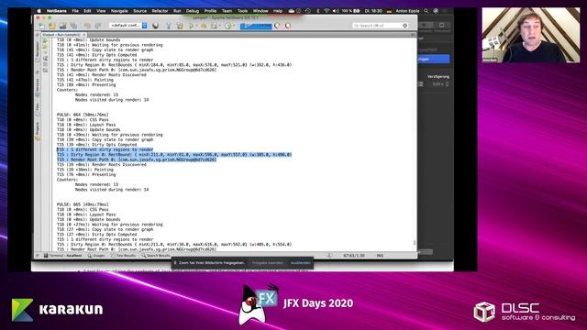Open the Apple menu
This screenshot has height=330, width=587.
[x=39, y=11]
